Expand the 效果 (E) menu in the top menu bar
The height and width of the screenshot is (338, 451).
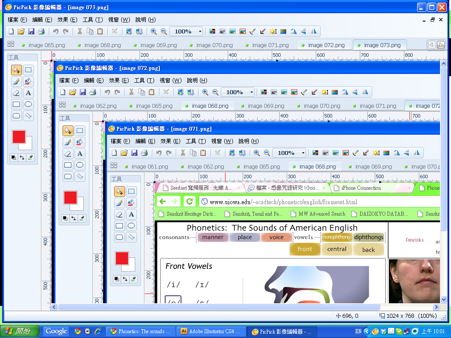[x=67, y=20]
